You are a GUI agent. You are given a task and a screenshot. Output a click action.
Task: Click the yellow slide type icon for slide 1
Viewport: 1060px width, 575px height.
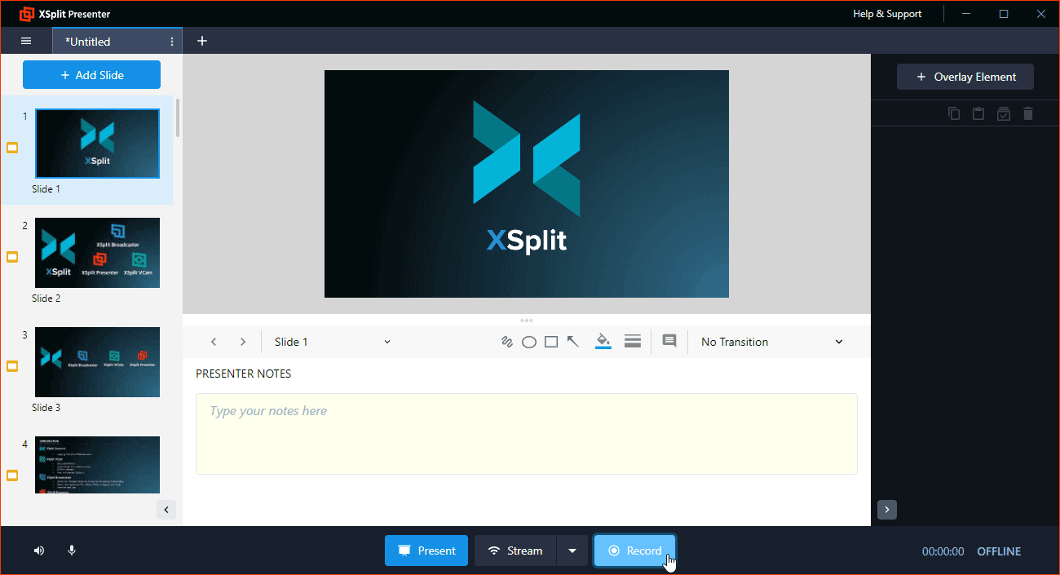coord(12,148)
